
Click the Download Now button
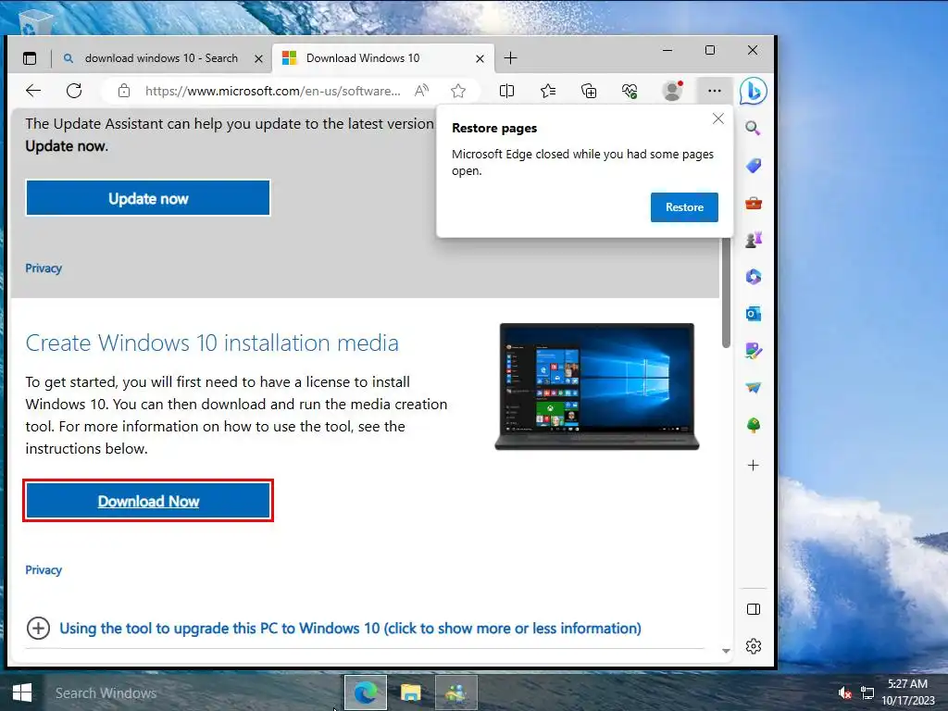(148, 501)
